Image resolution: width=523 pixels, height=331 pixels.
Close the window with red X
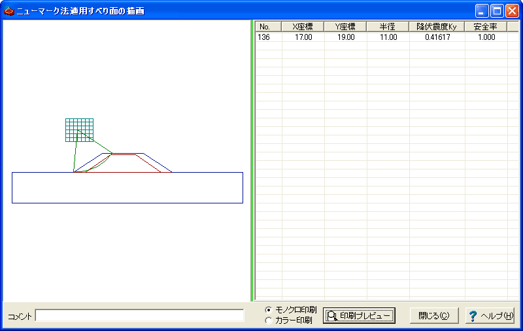pos(512,11)
